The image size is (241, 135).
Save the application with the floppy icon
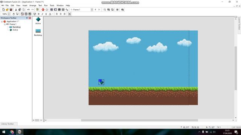[x=11, y=9]
